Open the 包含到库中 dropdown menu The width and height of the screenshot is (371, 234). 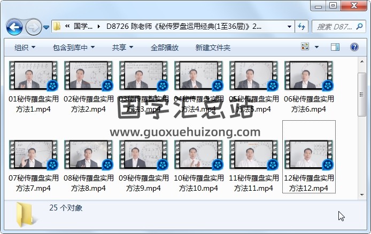(74, 48)
